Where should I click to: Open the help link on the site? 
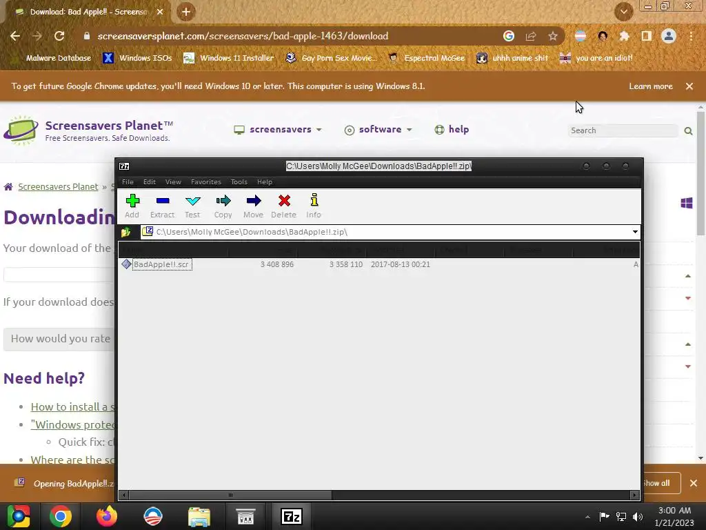452,130
